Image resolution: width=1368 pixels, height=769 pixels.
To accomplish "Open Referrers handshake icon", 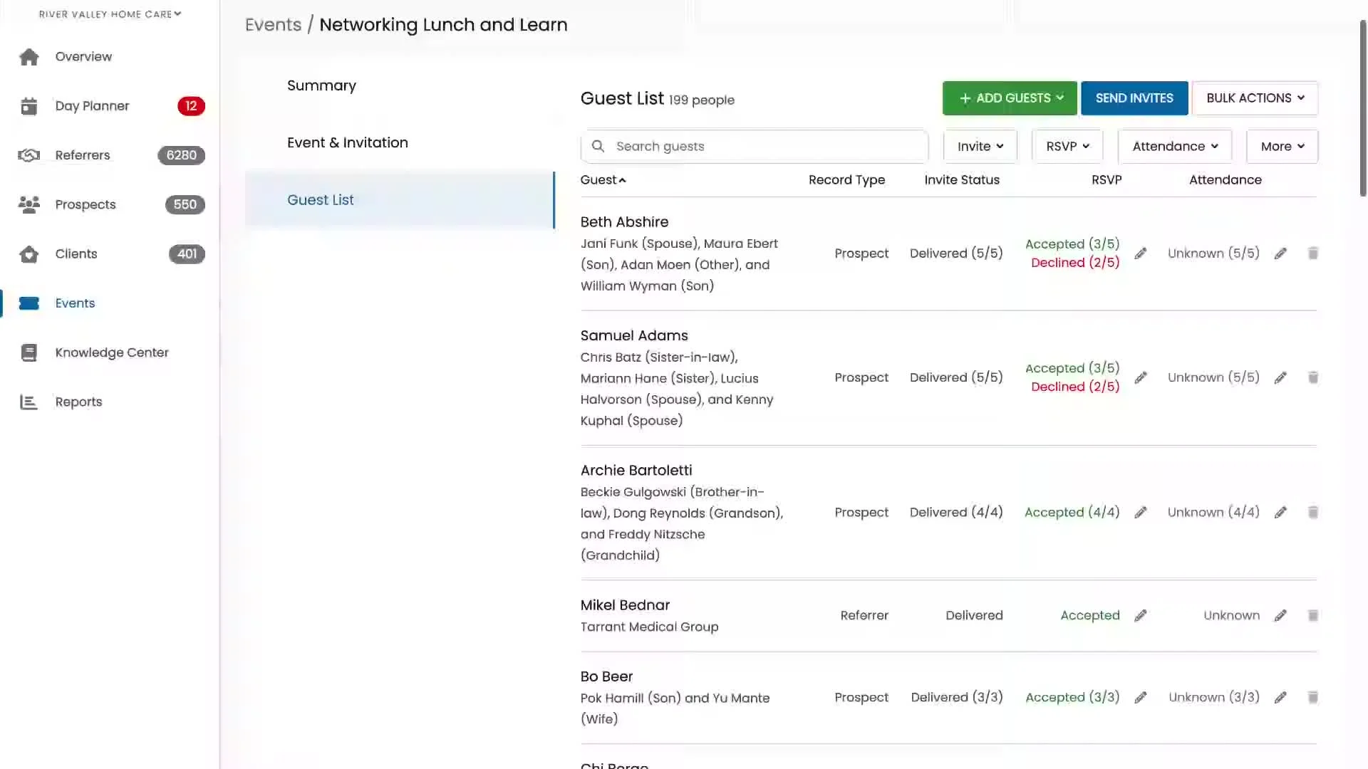I will pos(29,155).
